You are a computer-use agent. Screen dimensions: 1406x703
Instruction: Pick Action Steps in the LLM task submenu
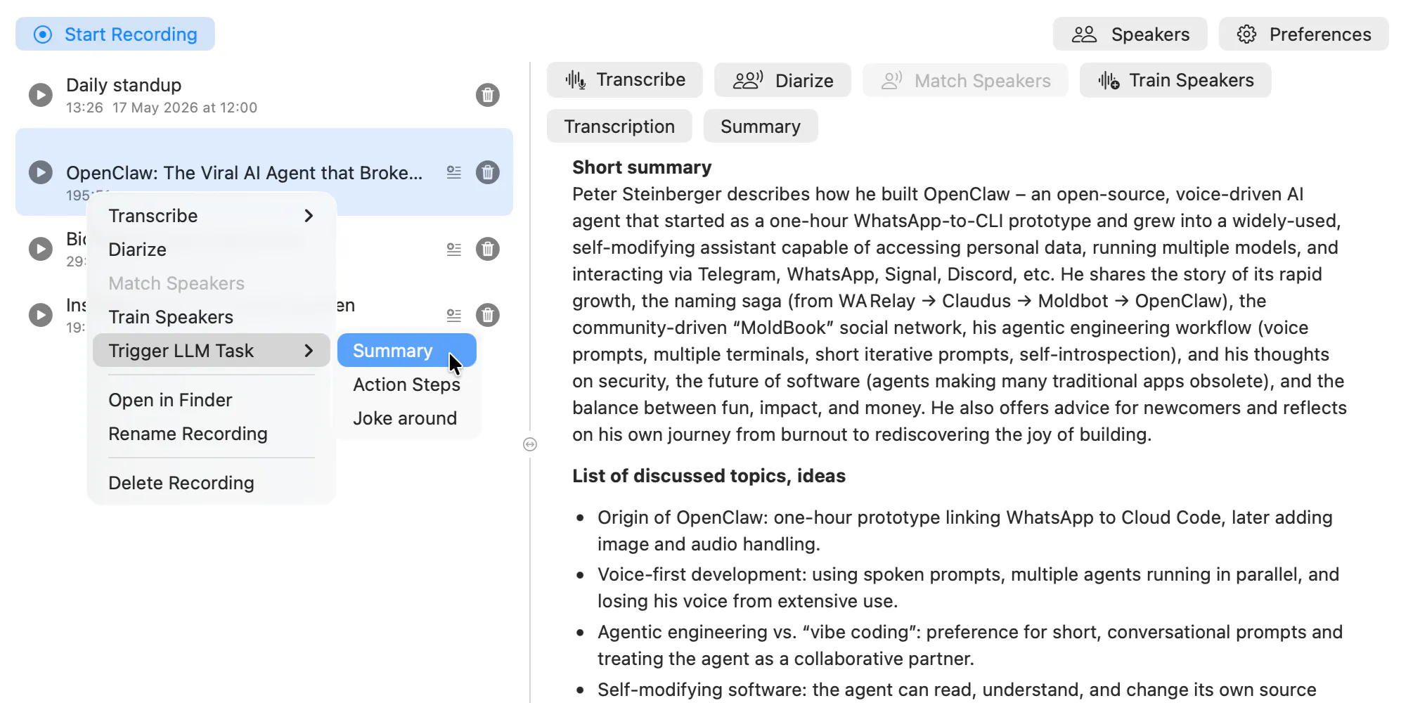click(407, 385)
